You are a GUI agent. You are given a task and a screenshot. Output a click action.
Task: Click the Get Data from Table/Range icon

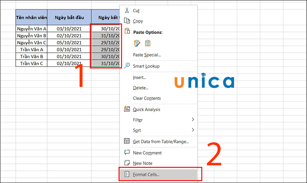tap(127, 141)
